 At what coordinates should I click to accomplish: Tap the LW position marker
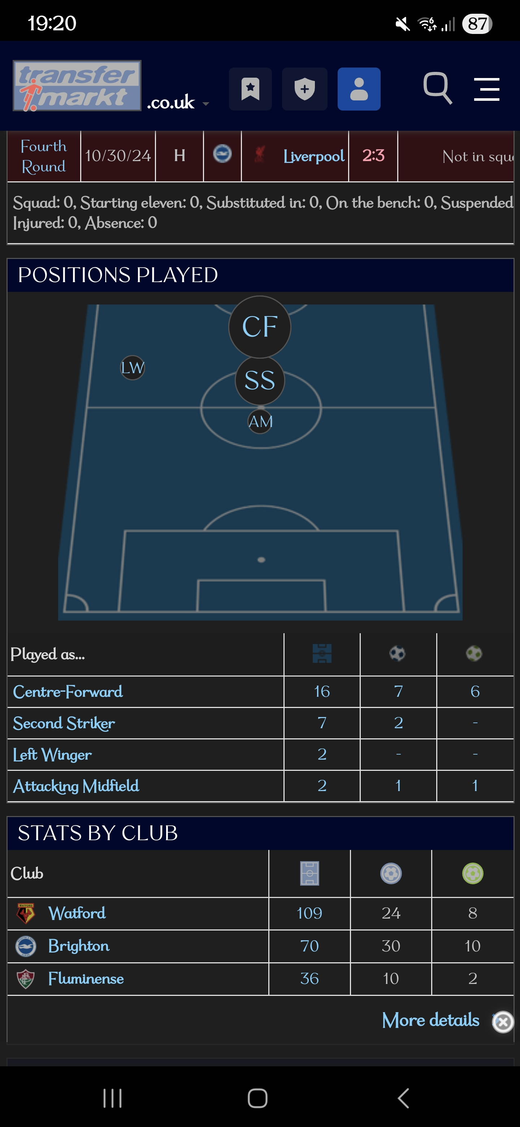point(133,367)
